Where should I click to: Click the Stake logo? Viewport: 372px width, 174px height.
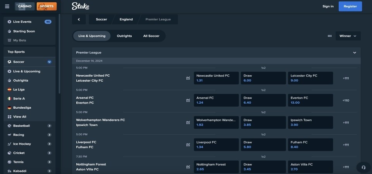coord(81,6)
